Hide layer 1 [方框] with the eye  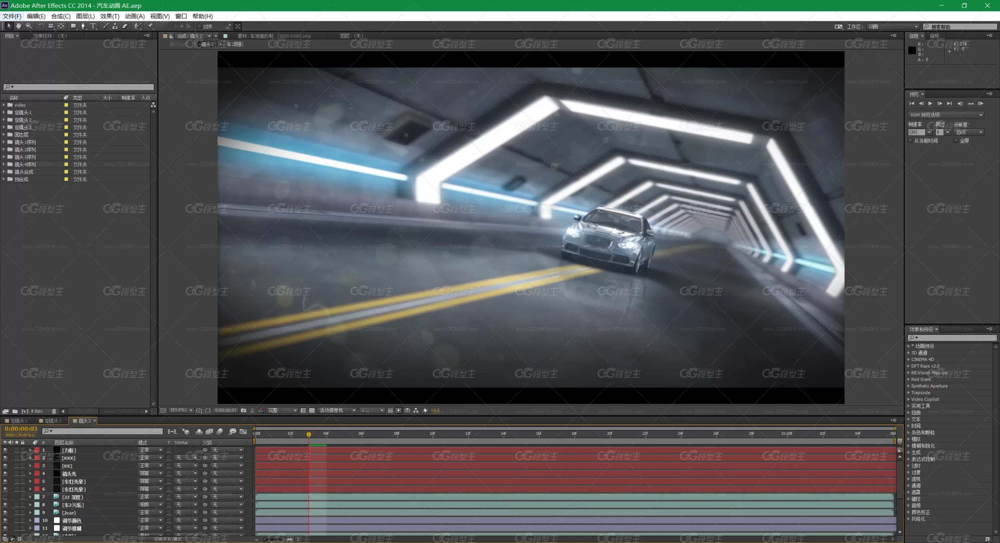coord(5,450)
